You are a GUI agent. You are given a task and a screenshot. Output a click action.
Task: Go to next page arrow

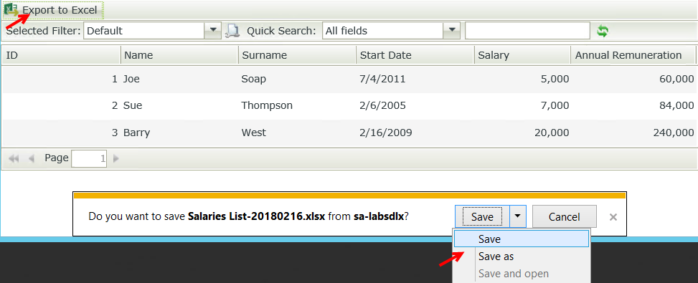click(x=115, y=158)
